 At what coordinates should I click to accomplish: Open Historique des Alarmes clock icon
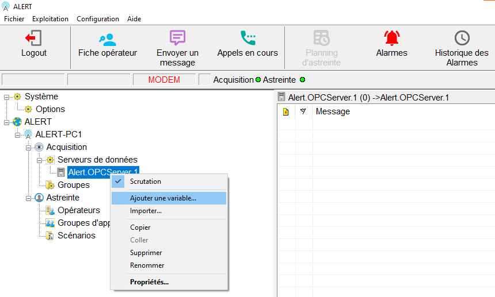pyautogui.click(x=462, y=38)
